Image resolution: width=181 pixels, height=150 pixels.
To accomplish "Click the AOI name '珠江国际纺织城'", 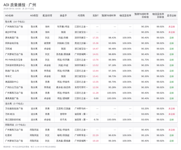I will pyautogui.click(x=13, y=120).
